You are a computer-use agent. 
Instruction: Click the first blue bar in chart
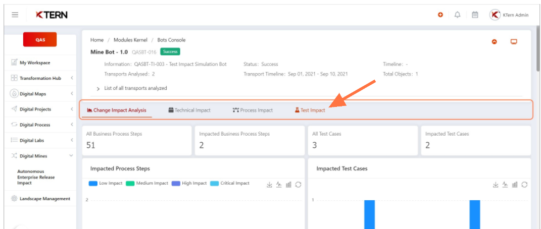click(370, 214)
